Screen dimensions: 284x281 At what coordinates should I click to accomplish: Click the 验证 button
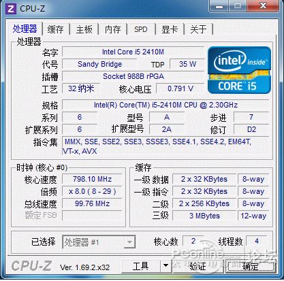198,266
